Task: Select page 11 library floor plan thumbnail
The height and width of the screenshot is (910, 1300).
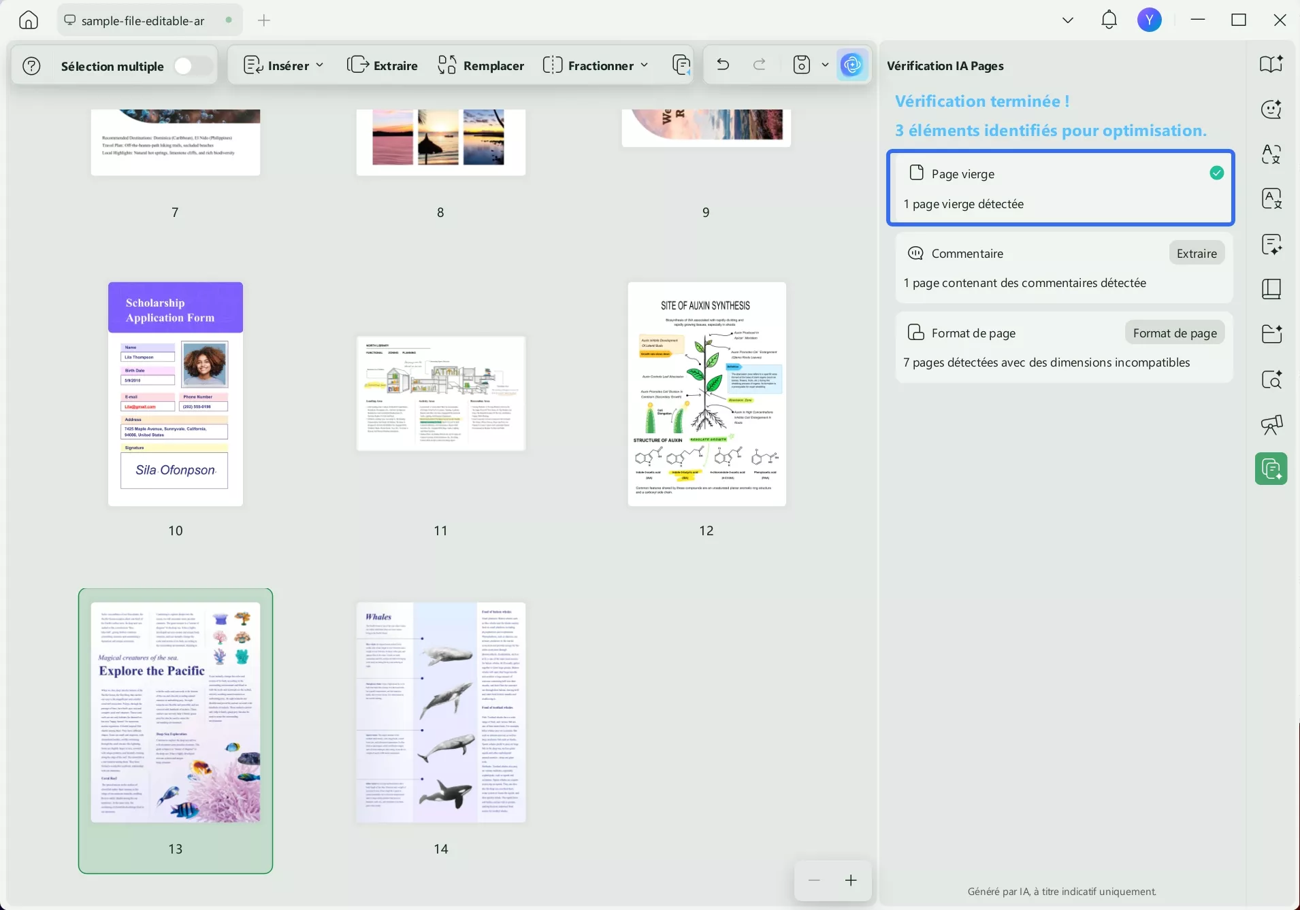Action: [441, 393]
